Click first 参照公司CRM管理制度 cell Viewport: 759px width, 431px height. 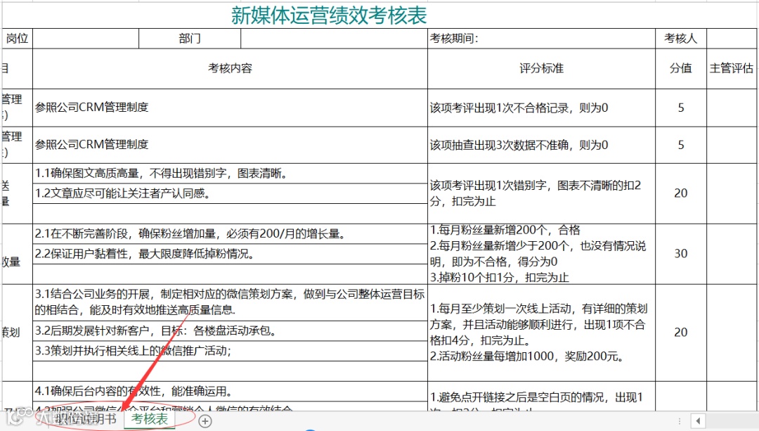pyautogui.click(x=230, y=108)
